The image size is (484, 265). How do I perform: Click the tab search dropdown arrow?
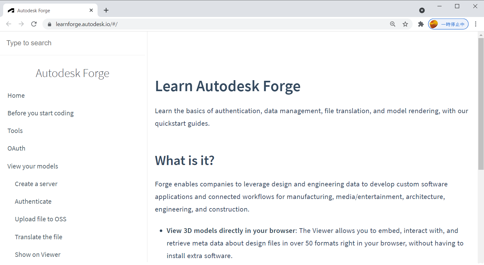[x=422, y=10]
